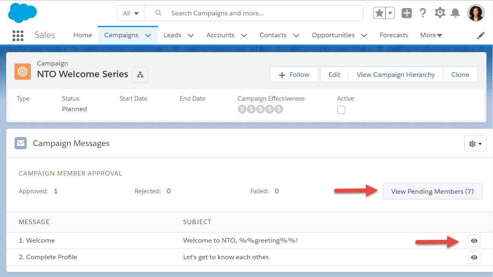This screenshot has width=493, height=277.
Task: Click the 'Campaign Messages' heading
Action: tap(71, 143)
